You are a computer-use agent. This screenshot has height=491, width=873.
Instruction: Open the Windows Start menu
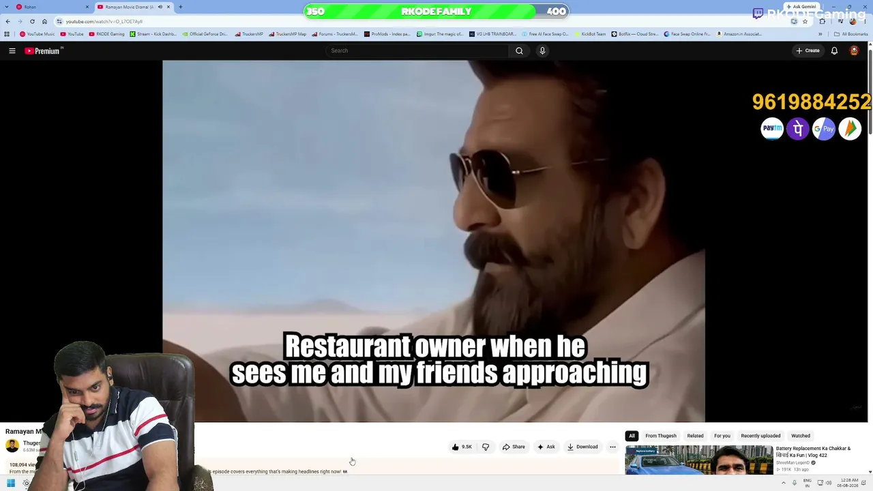(x=11, y=483)
